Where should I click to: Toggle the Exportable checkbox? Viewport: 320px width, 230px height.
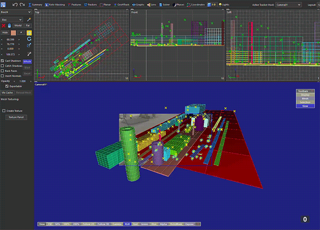[7, 86]
